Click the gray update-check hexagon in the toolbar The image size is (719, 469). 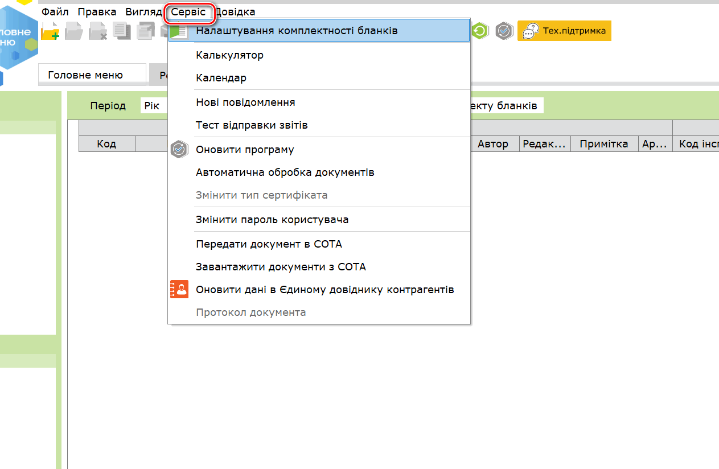point(504,31)
